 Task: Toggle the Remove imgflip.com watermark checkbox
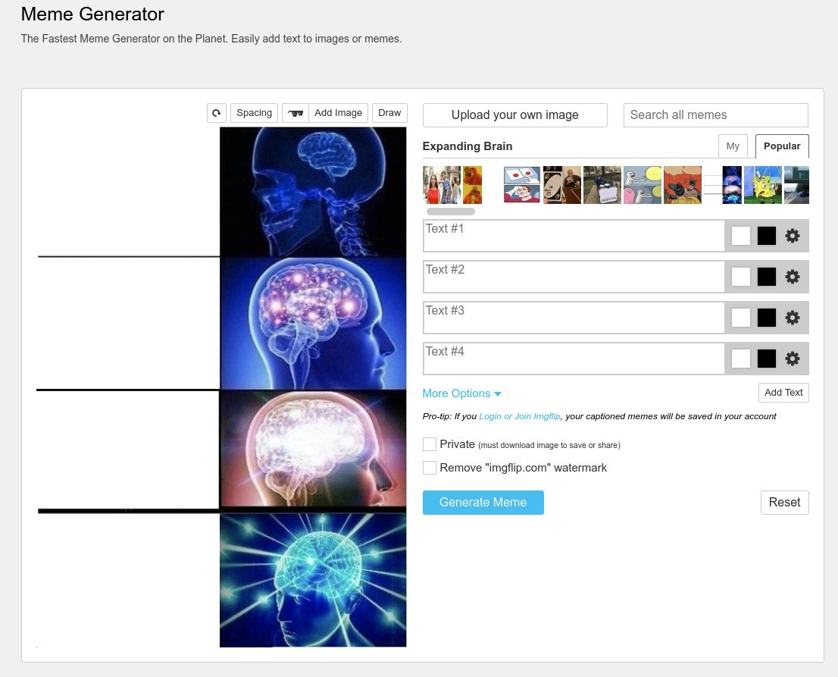pyautogui.click(x=429, y=468)
